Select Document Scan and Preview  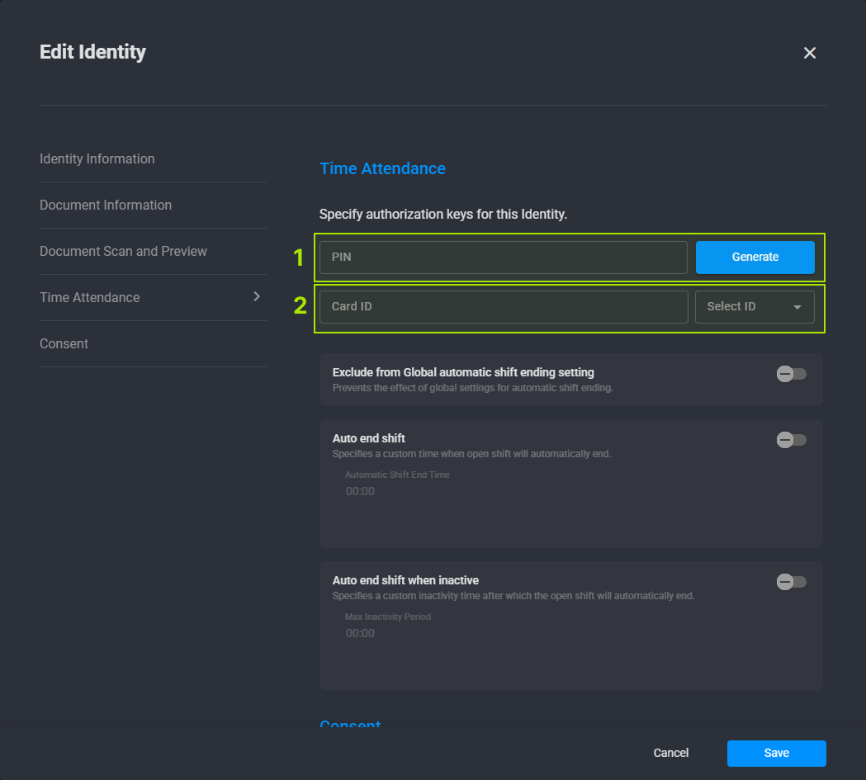(123, 251)
